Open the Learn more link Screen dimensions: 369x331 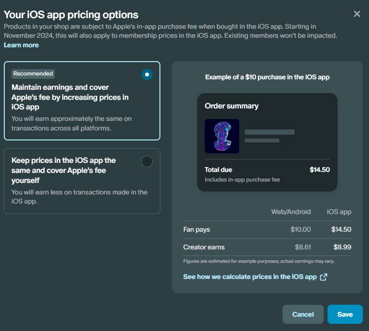coord(21,45)
